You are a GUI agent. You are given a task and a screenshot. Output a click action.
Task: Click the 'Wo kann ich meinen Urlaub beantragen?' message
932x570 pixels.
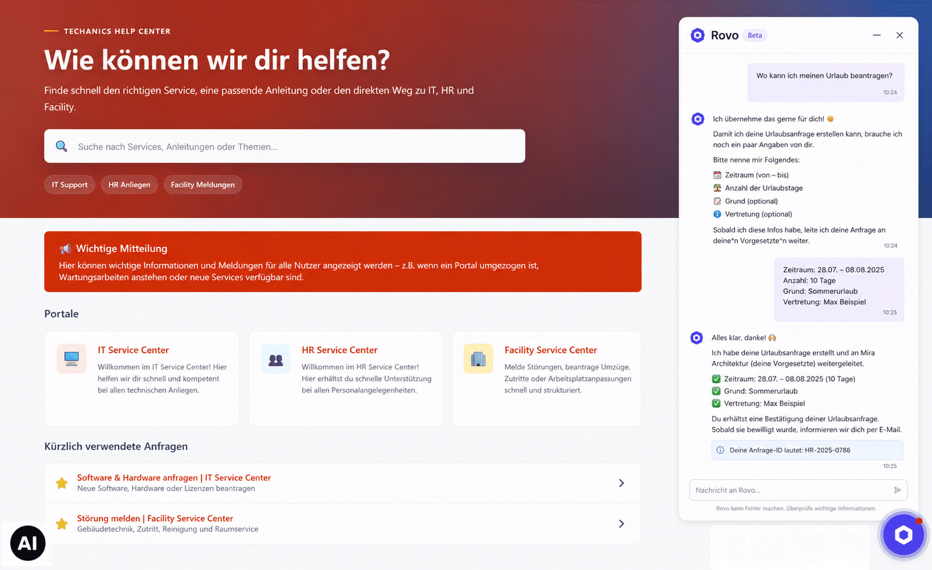pyautogui.click(x=826, y=83)
